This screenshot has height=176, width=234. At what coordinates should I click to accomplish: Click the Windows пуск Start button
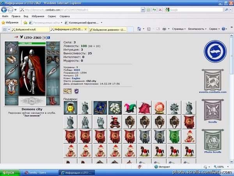(10, 173)
